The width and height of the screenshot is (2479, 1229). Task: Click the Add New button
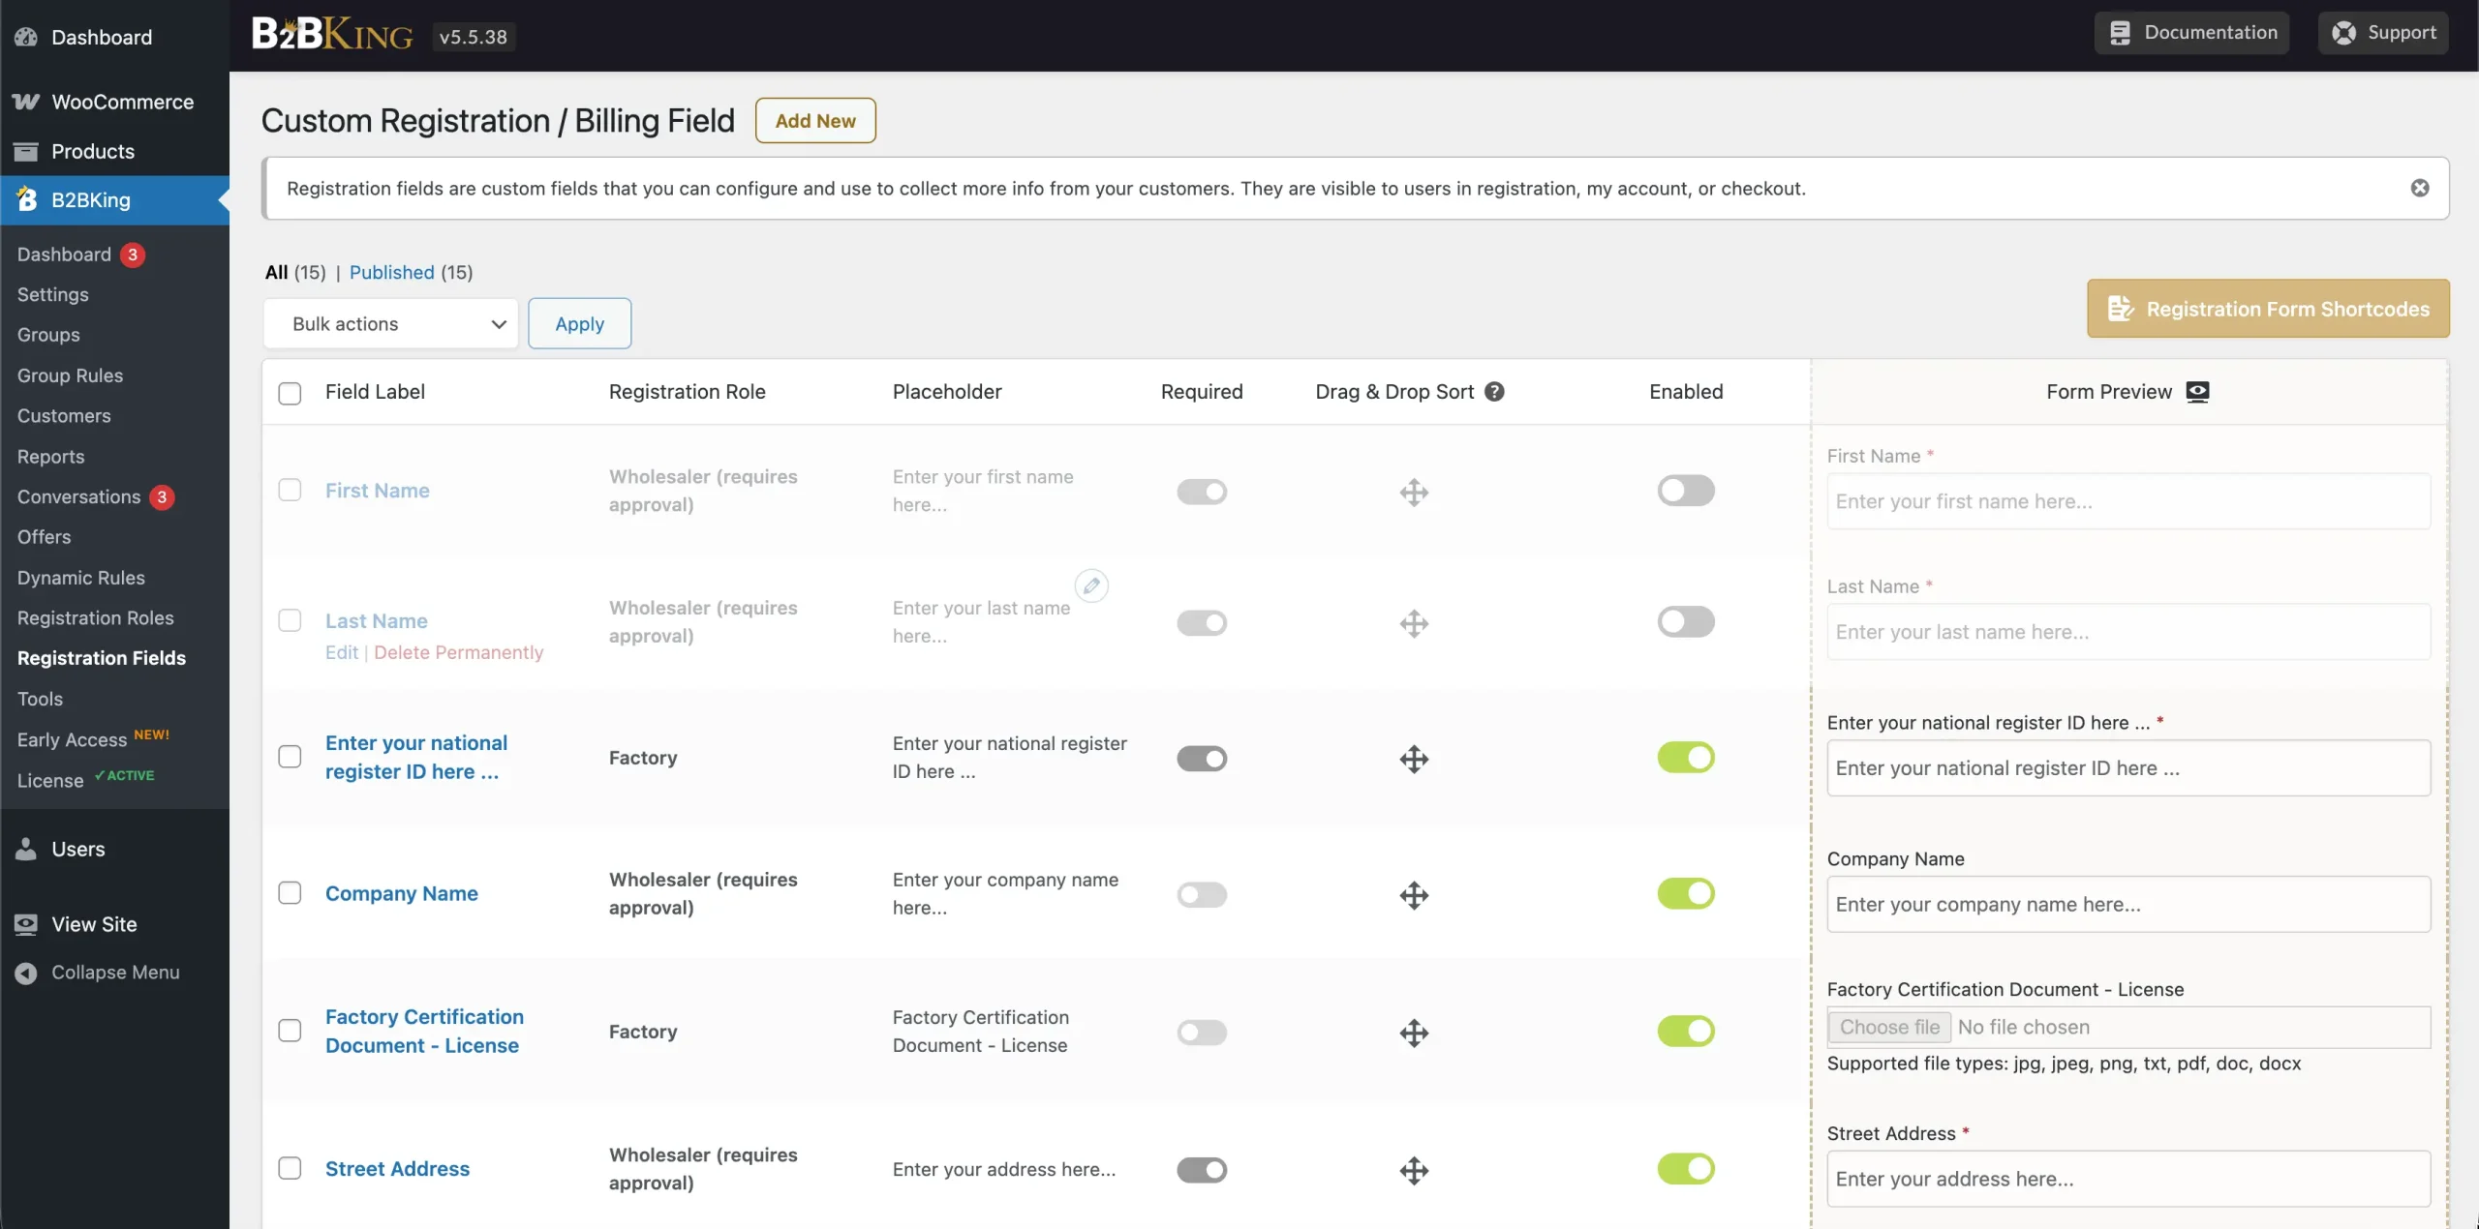(x=815, y=121)
